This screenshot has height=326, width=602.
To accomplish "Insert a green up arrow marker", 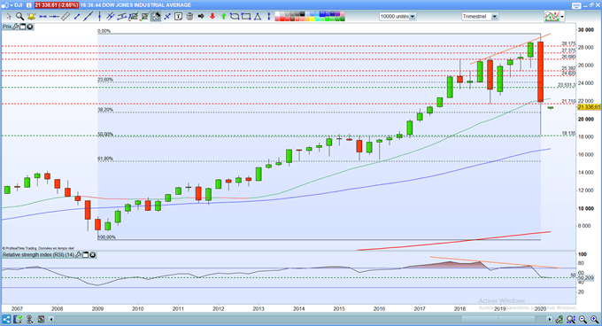I will (x=224, y=17).
